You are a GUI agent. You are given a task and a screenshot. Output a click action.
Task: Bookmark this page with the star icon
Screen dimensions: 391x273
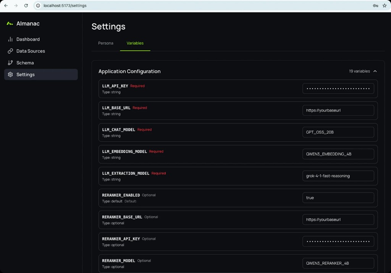click(x=385, y=5)
